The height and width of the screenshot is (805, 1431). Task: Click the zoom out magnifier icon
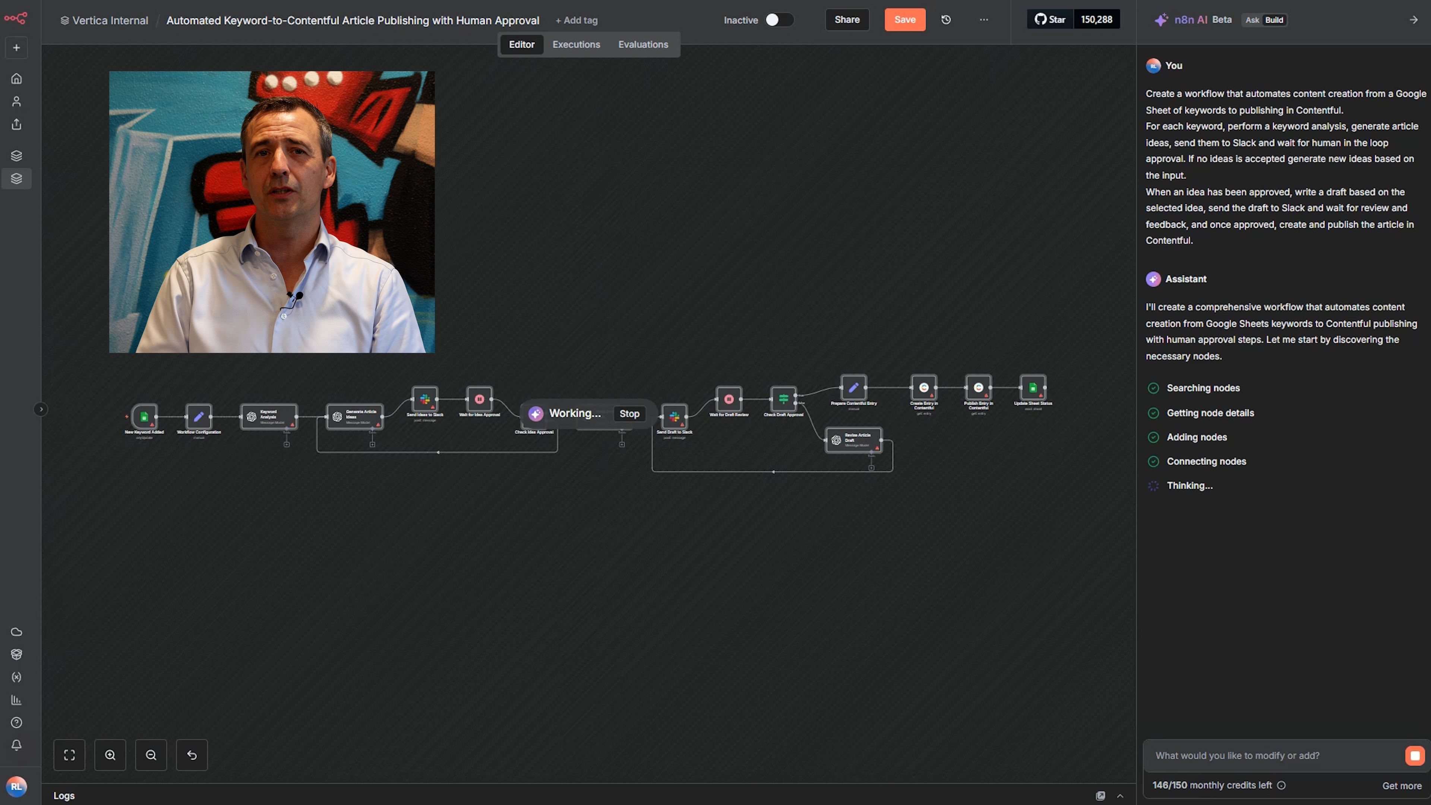[151, 755]
